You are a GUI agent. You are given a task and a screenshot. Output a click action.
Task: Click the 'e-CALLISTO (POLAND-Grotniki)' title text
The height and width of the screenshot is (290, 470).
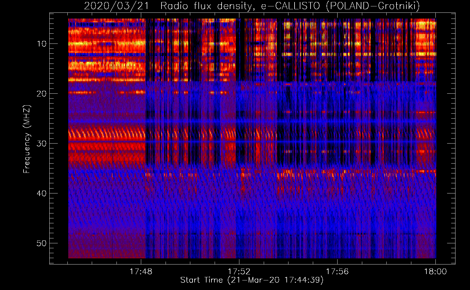point(340,6)
